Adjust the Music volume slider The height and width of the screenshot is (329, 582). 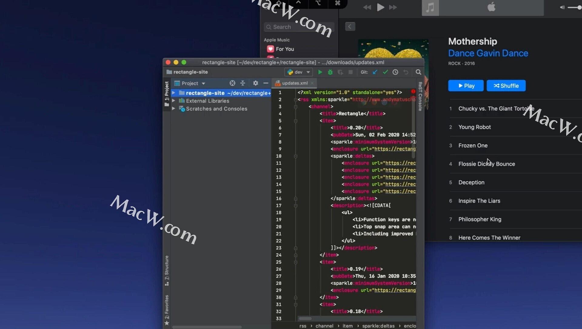574,7
